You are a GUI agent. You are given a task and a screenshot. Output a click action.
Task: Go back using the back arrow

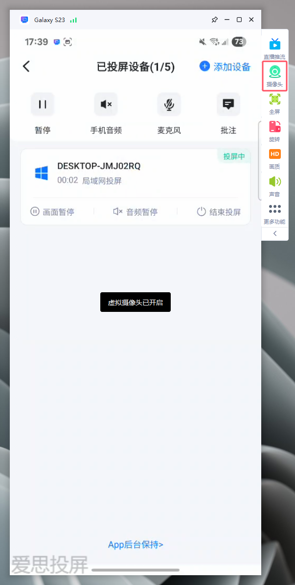pos(26,67)
